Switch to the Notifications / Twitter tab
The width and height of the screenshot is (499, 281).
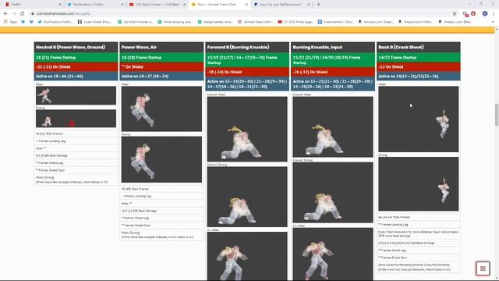pyautogui.click(x=94, y=5)
